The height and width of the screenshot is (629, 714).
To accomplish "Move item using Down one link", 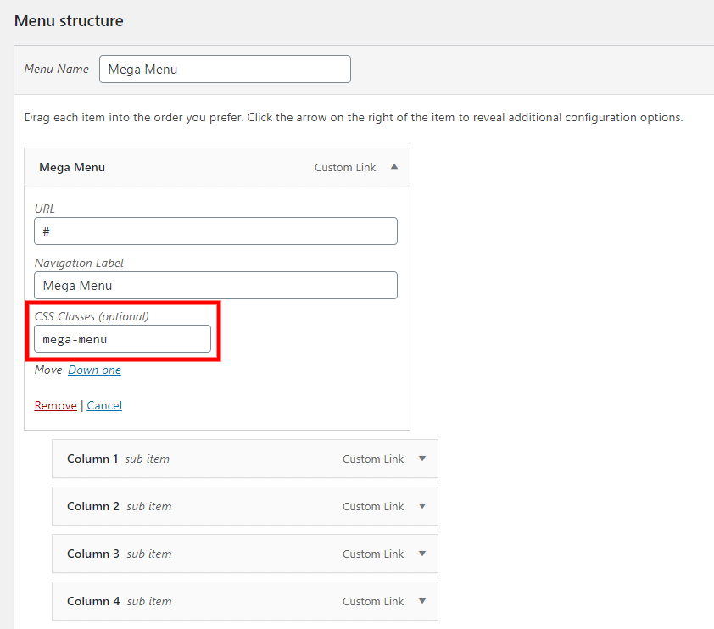I will (x=94, y=370).
